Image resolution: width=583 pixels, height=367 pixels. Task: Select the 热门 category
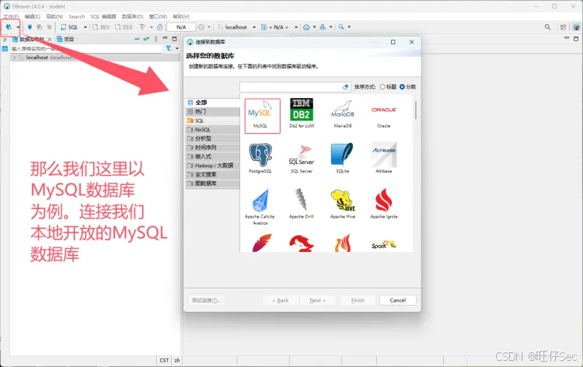(213, 111)
